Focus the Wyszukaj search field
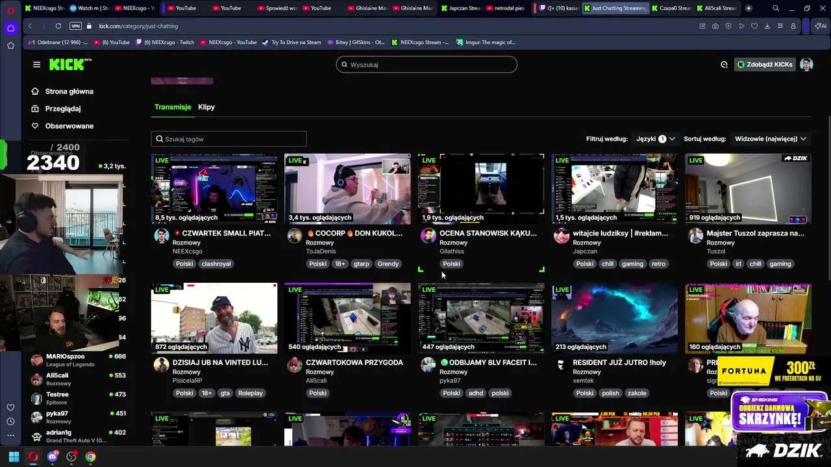 (x=427, y=64)
